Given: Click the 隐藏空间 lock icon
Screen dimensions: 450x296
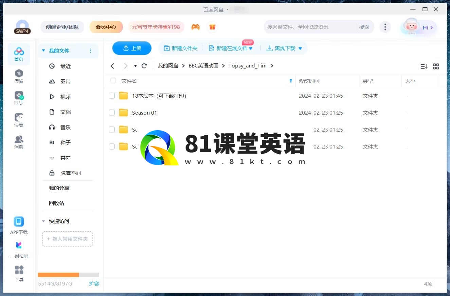Looking at the screenshot, I should (x=52, y=173).
